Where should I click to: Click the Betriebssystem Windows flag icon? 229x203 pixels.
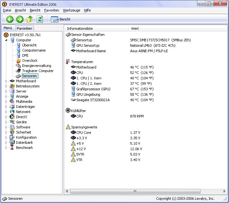coord(12,86)
